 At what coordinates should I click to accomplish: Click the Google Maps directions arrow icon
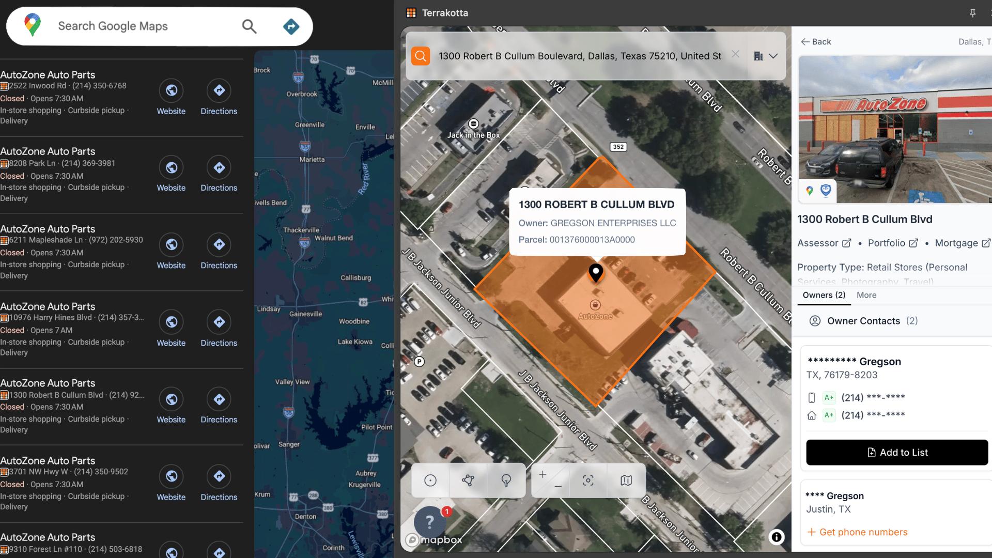point(291,26)
